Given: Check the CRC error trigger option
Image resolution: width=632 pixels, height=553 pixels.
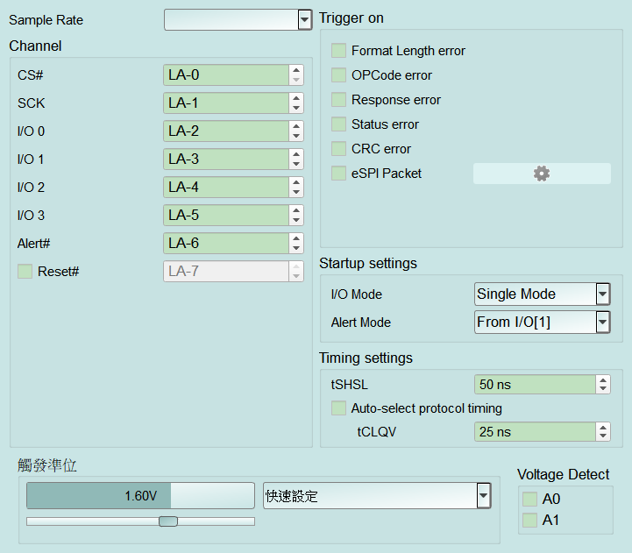Looking at the screenshot, I should coord(338,149).
